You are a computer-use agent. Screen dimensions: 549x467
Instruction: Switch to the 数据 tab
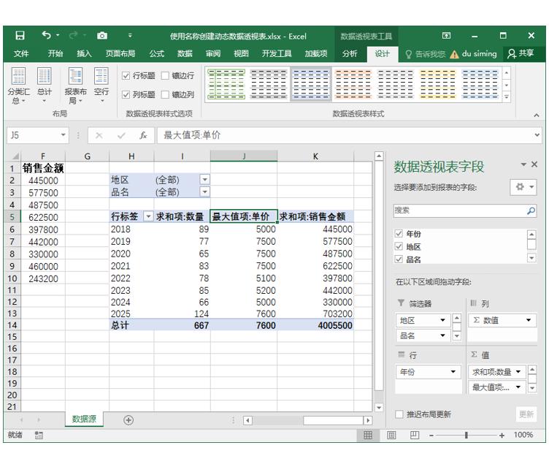pyautogui.click(x=185, y=53)
